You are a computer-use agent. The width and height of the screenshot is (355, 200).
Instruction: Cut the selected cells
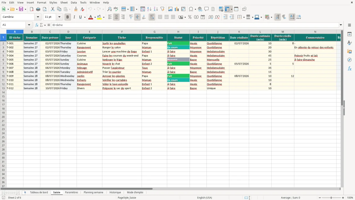click(53, 9)
